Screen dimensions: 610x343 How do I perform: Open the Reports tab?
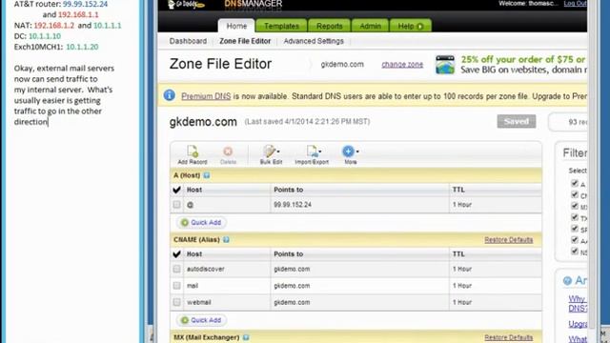tap(329, 26)
